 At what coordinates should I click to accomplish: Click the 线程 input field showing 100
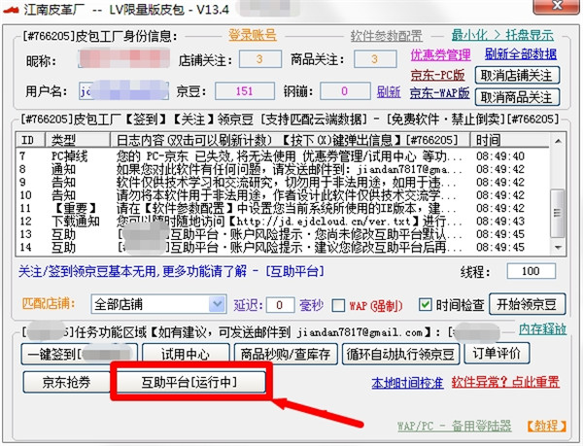coord(532,271)
